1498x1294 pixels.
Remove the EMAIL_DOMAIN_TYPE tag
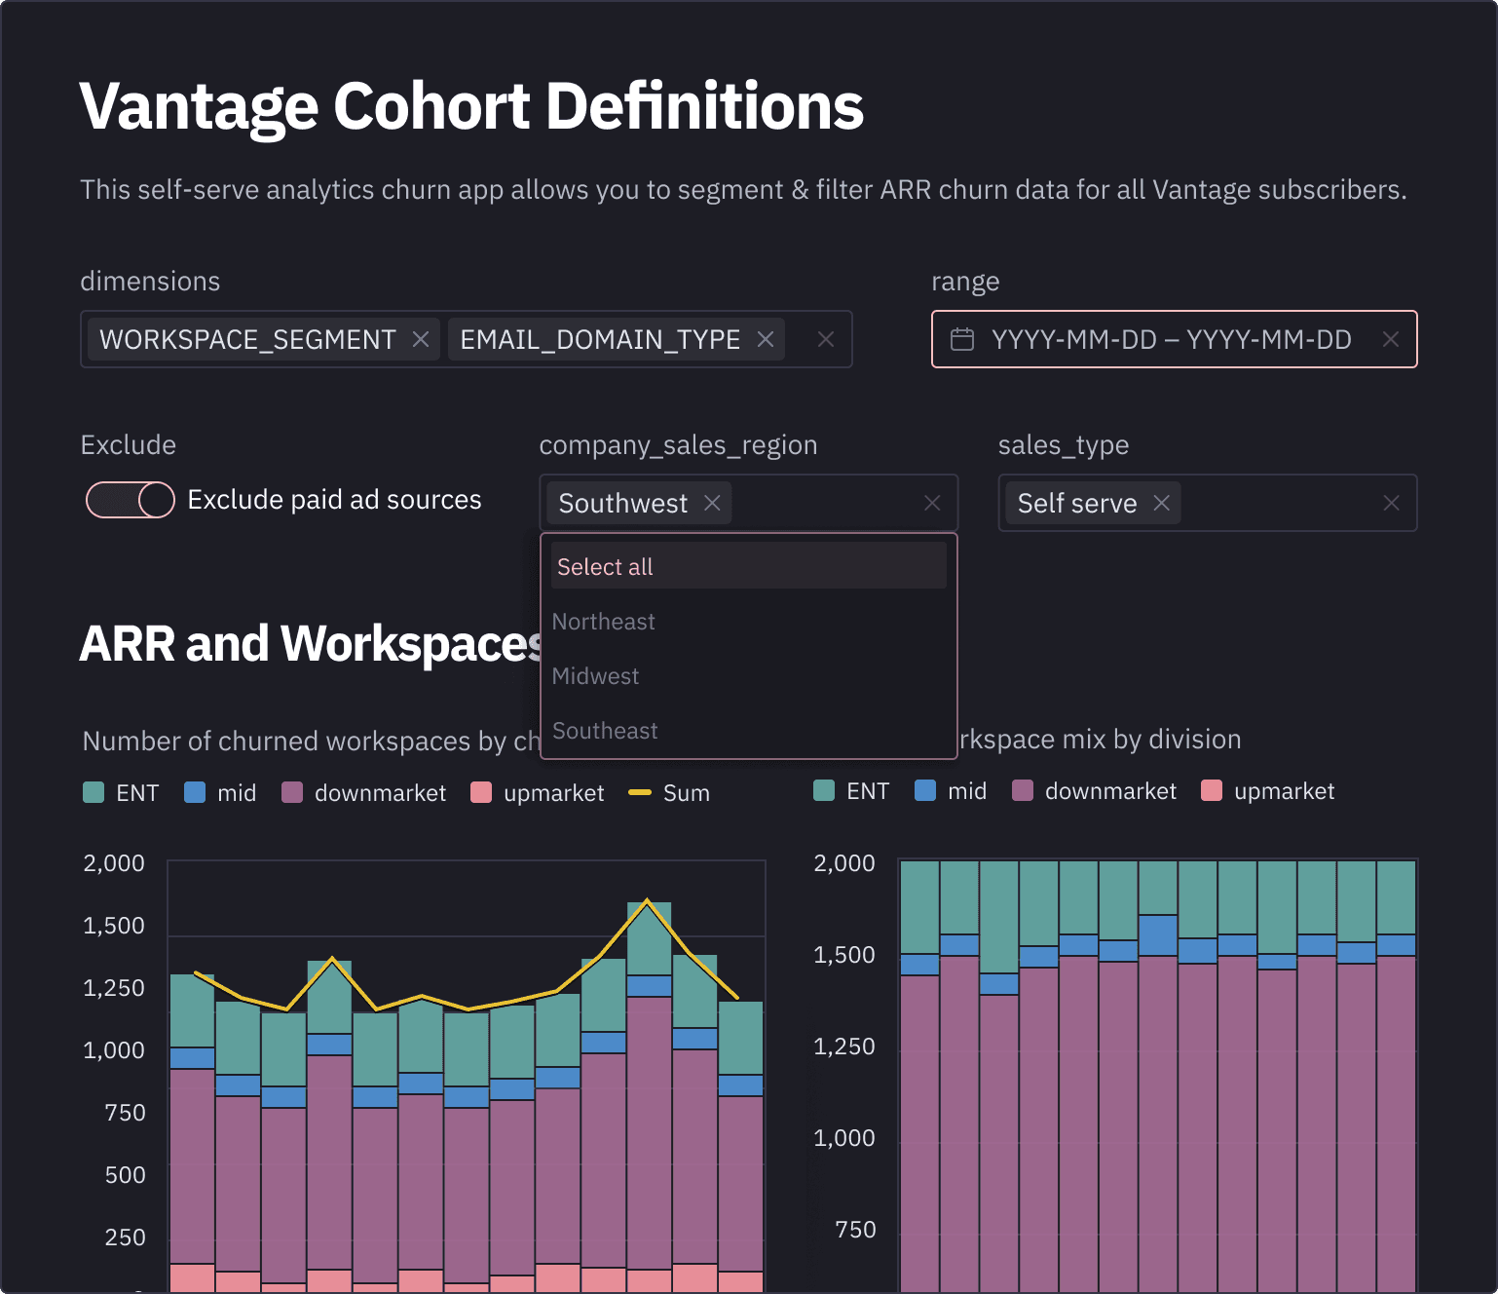point(766,339)
